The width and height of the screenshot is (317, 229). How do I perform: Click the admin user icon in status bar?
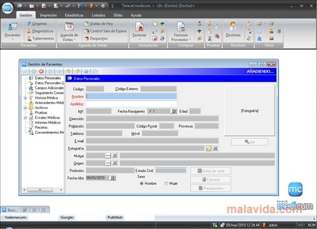pos(264,225)
